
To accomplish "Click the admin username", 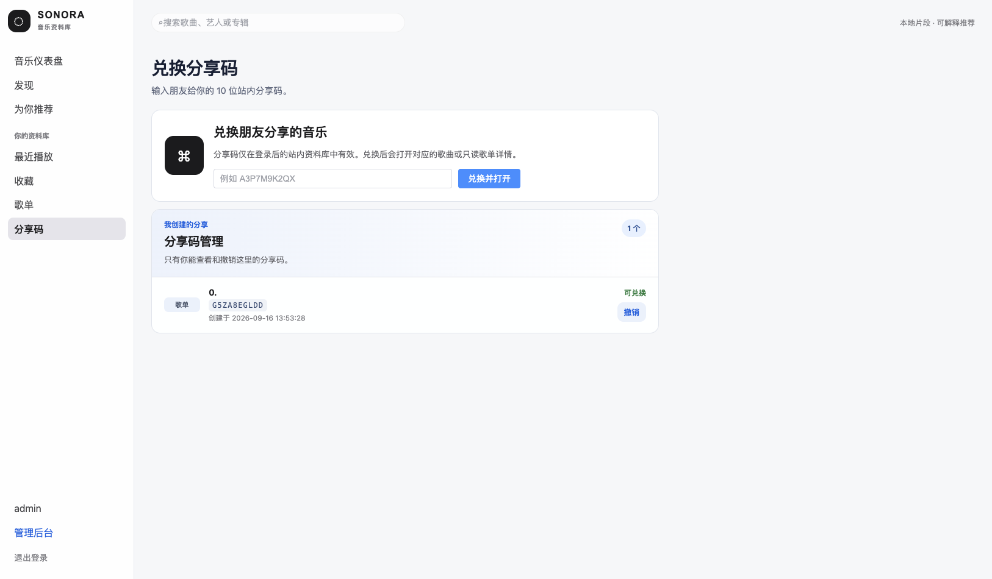I will (x=28, y=508).
